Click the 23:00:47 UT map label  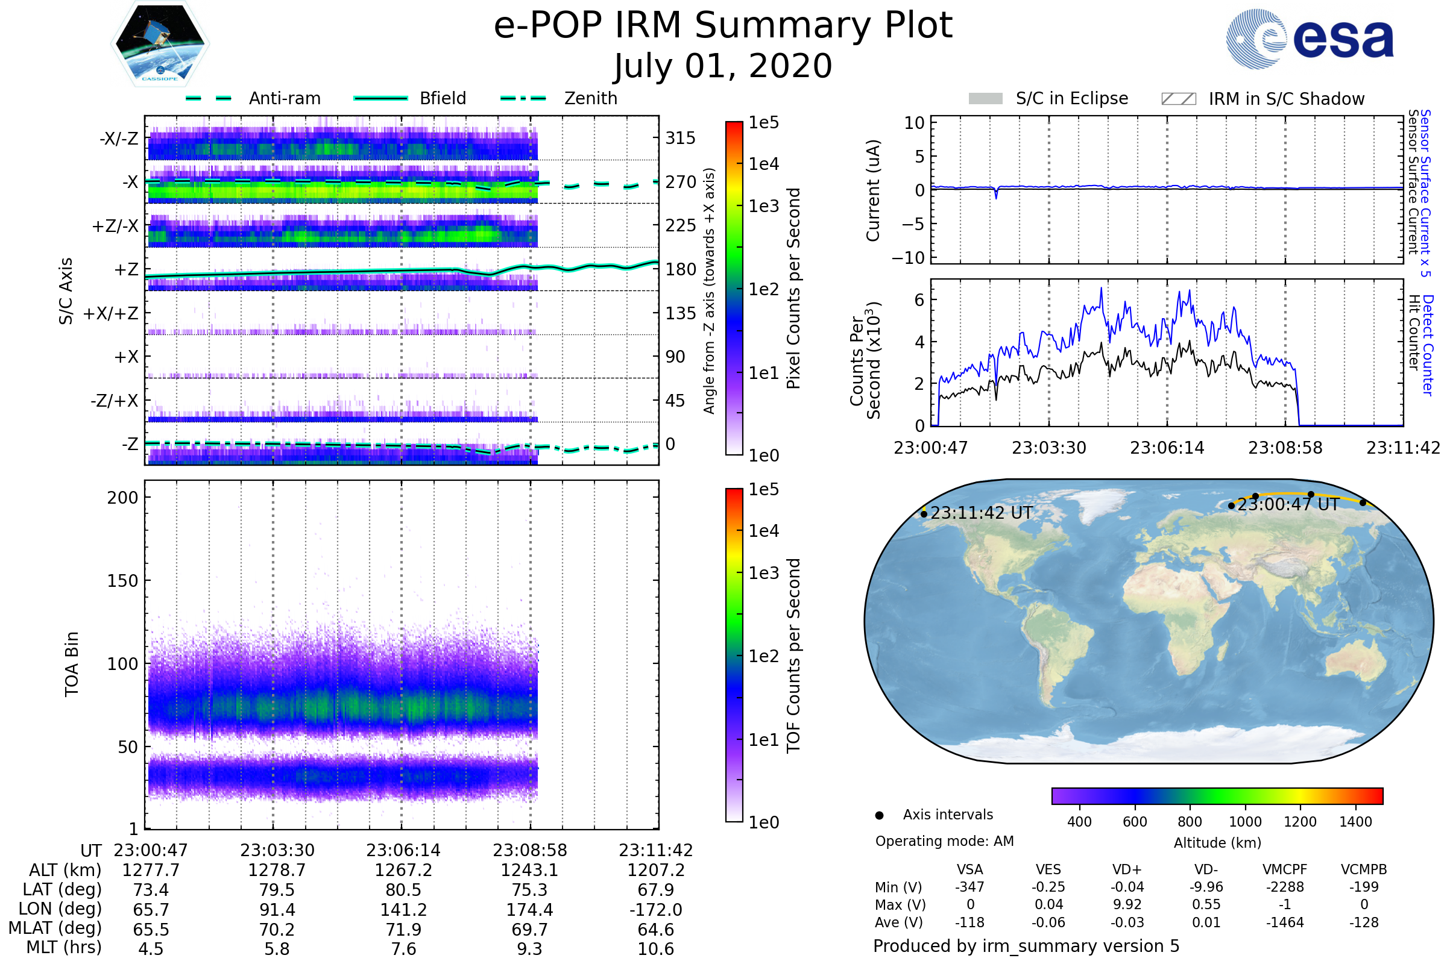tap(1288, 505)
